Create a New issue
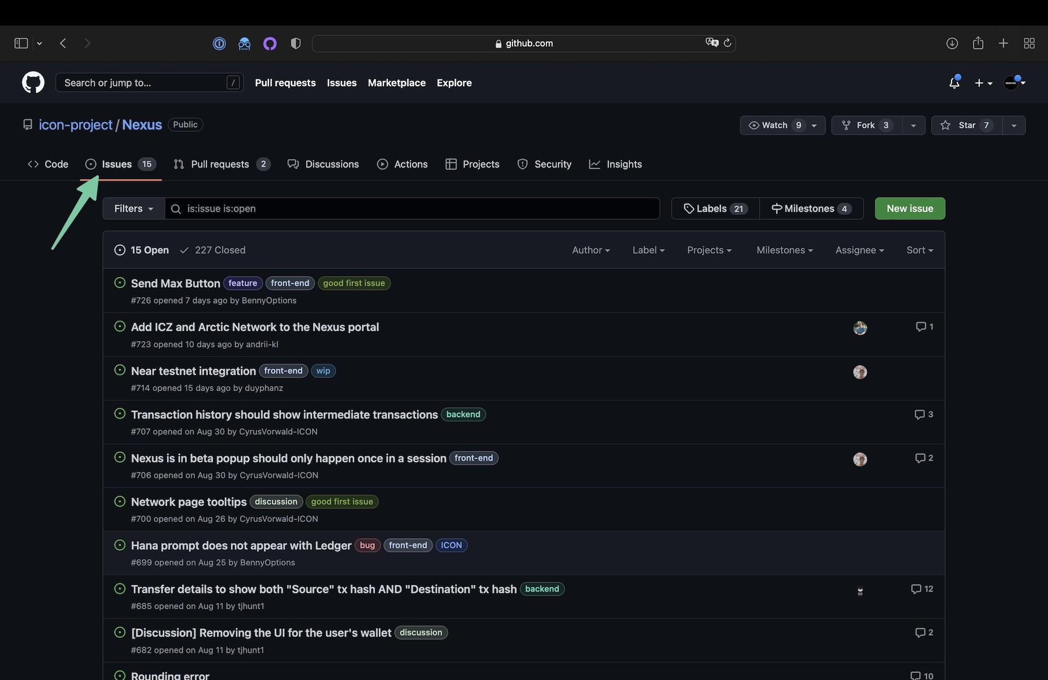 pos(910,208)
